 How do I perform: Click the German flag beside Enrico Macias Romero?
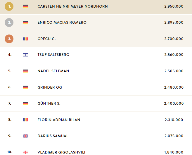[25, 23]
